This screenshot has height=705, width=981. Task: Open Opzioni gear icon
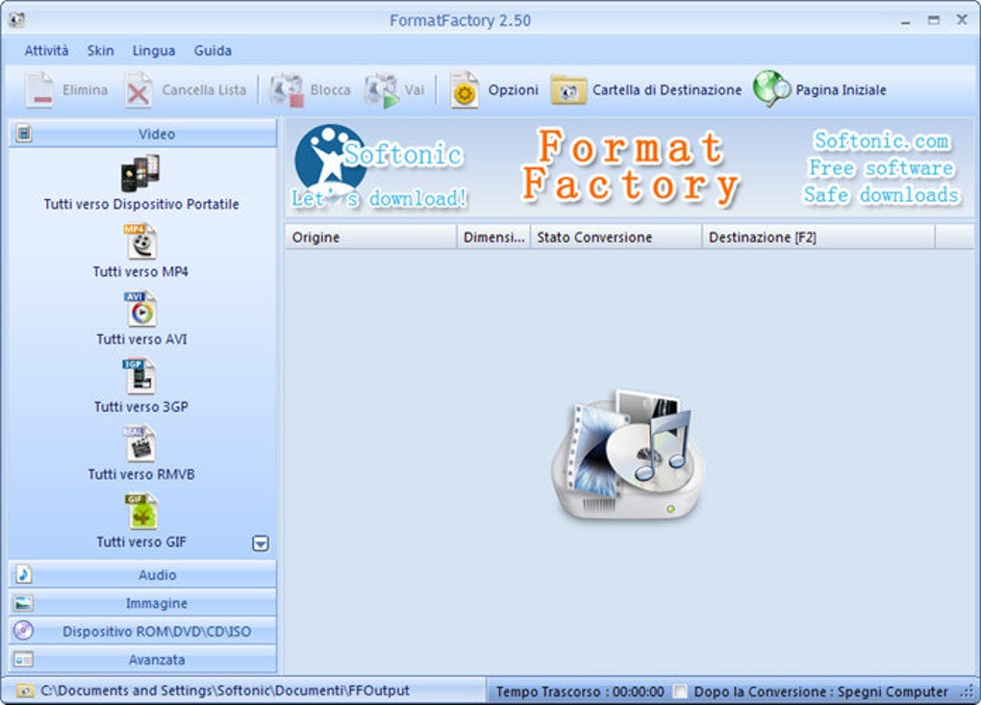click(x=465, y=90)
